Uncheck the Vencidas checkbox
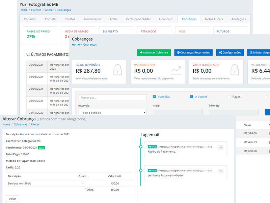 point(154,97)
